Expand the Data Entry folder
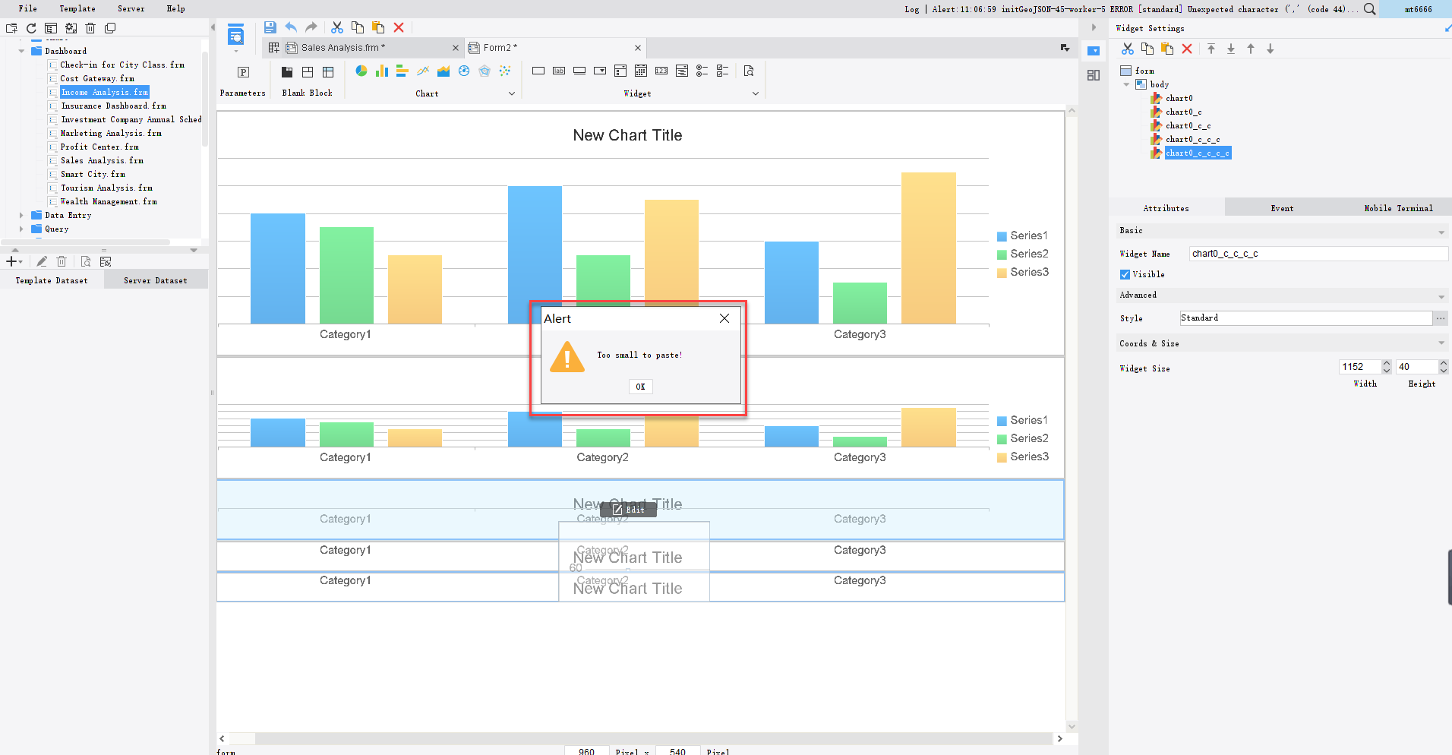 click(21, 215)
